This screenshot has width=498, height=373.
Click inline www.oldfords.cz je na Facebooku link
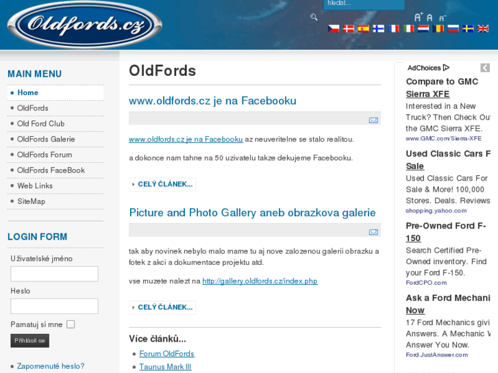click(186, 140)
